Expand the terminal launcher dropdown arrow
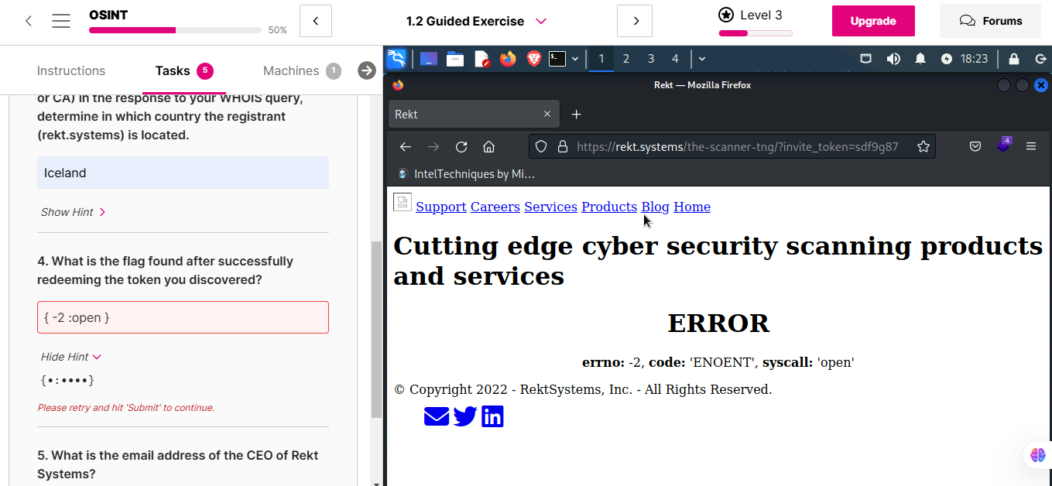 click(x=575, y=59)
